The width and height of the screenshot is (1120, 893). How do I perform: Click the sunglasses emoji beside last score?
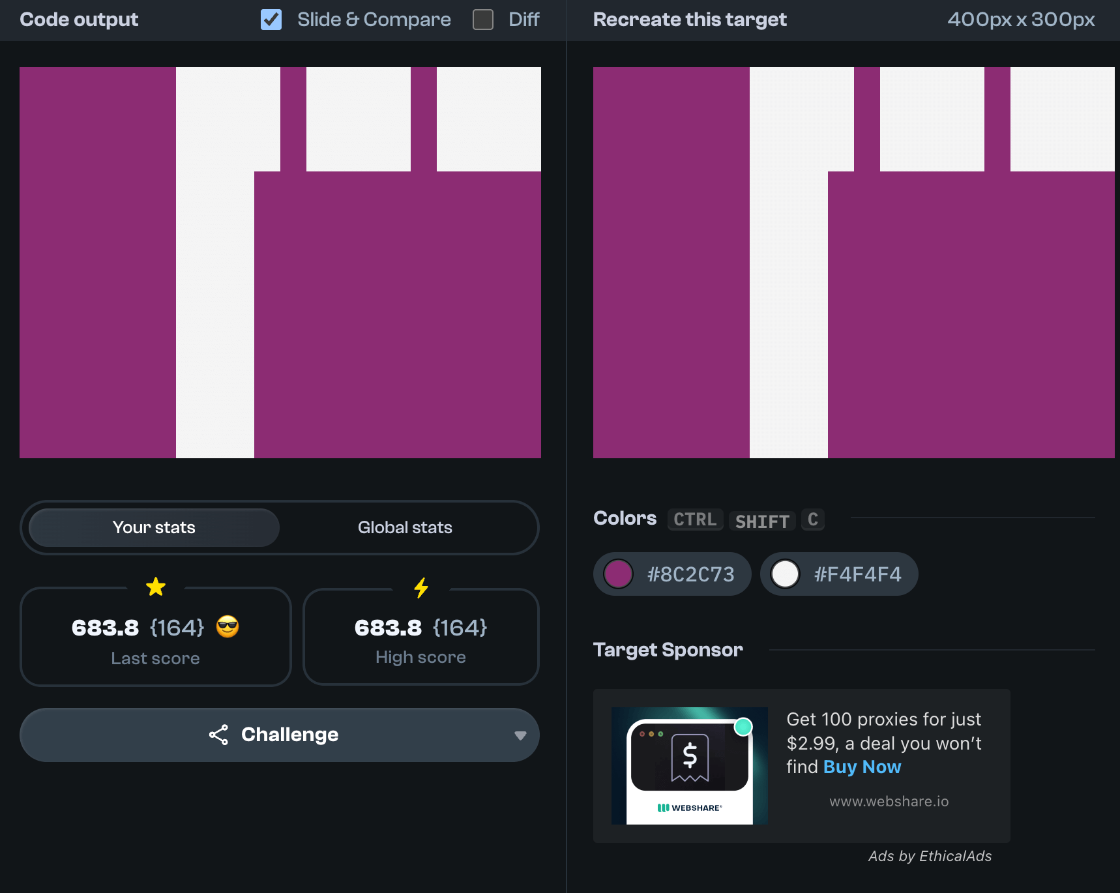(x=228, y=627)
